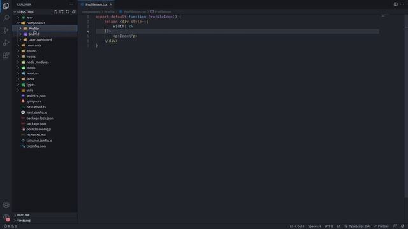The width and height of the screenshot is (408, 229).
Task: Click the Profile breadcrumb segment
Action: [x=109, y=11]
